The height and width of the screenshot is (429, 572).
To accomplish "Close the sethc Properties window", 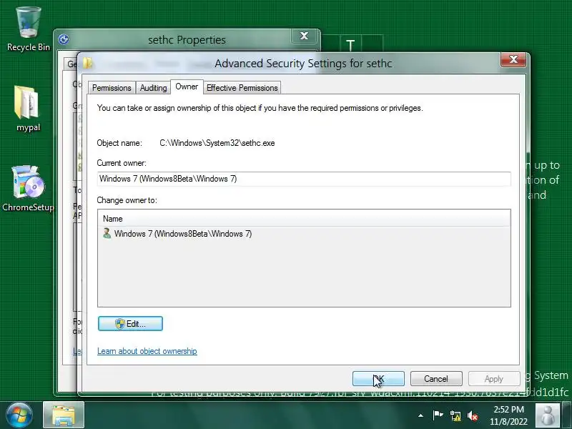I will pyautogui.click(x=304, y=36).
